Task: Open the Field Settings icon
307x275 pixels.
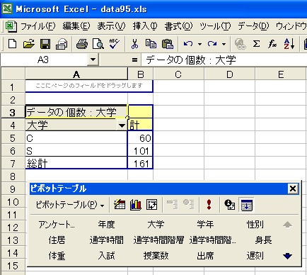Action: (x=230, y=205)
